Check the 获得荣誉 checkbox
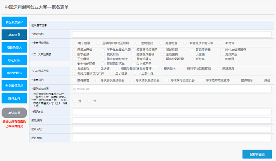 (74, 80)
